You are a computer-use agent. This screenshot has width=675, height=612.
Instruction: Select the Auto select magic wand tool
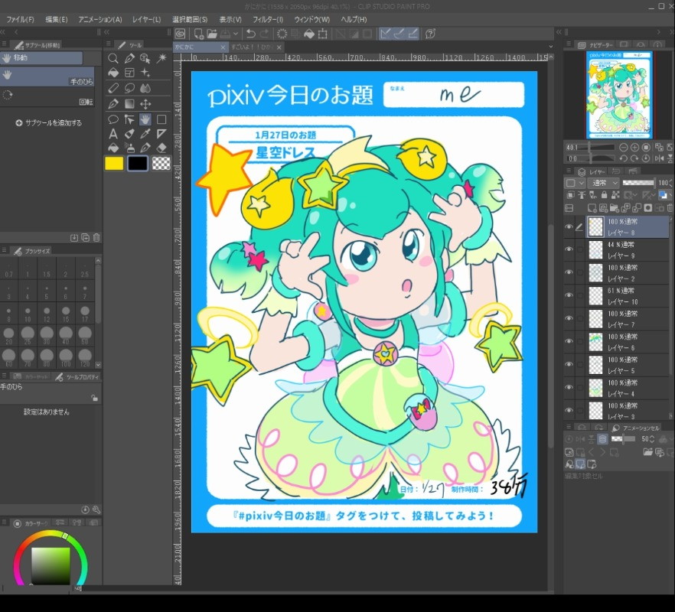[x=161, y=58]
